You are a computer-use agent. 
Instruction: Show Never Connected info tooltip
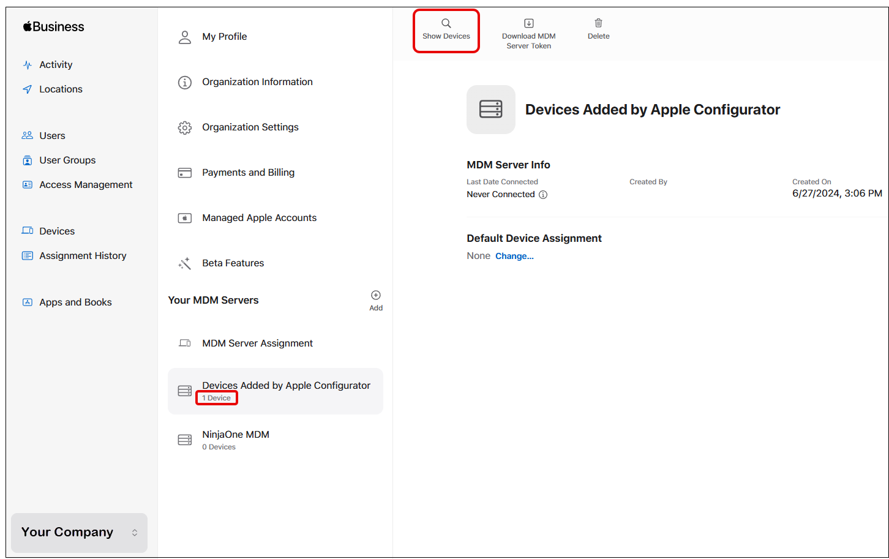tap(543, 195)
